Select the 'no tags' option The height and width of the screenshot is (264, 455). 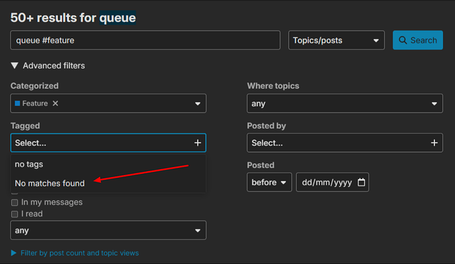(108, 165)
